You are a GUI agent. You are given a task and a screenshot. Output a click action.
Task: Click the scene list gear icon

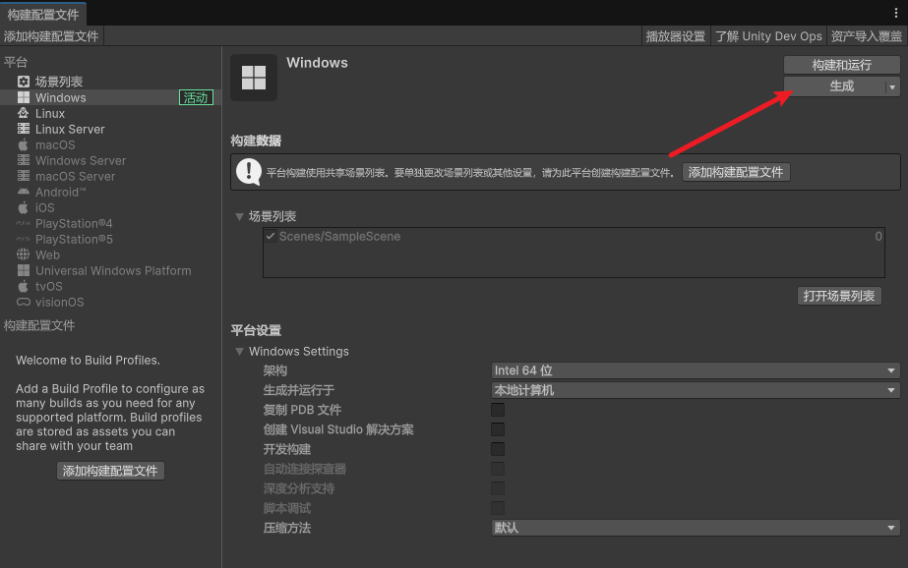[24, 82]
